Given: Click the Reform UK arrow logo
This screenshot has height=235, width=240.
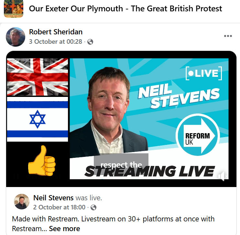Looking at the screenshot, I should pos(198,135).
